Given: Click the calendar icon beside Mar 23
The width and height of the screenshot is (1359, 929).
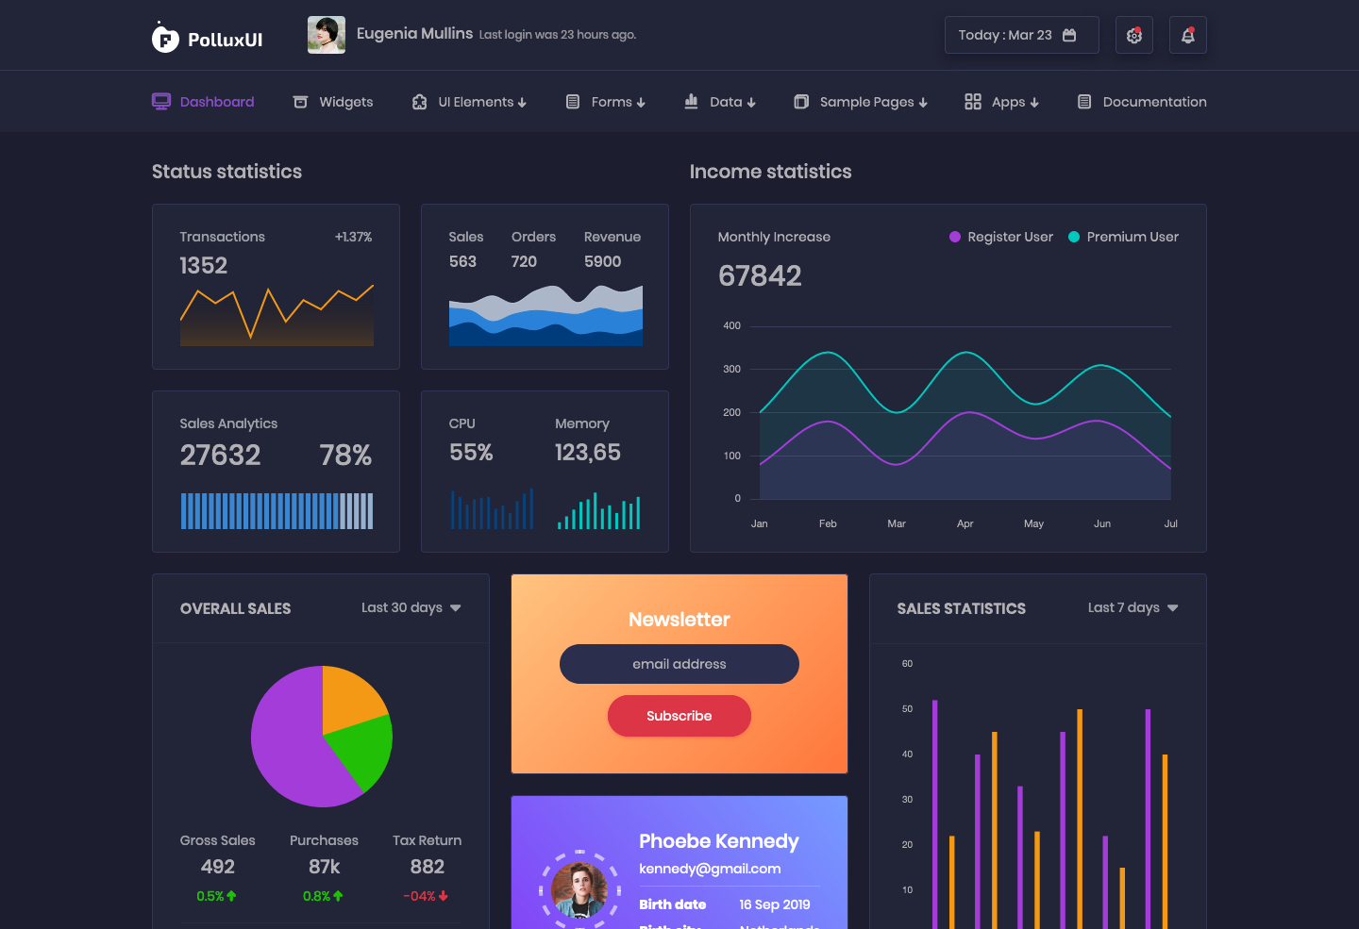Looking at the screenshot, I should [1069, 35].
